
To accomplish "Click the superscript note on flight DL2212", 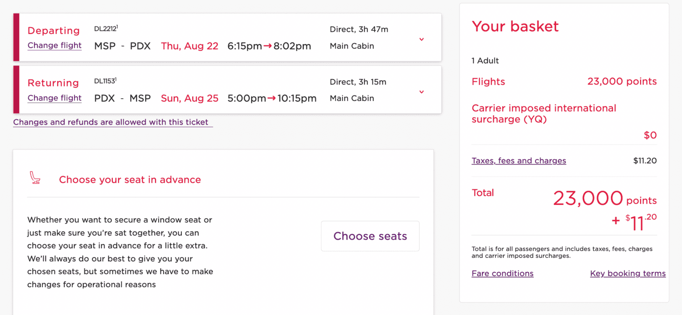I will tap(118, 25).
